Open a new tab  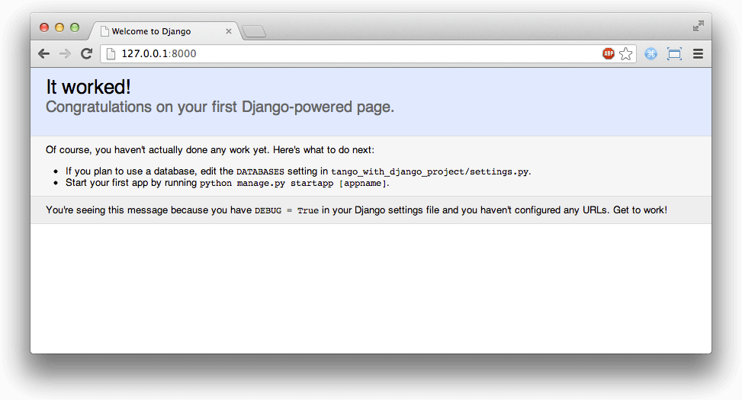pos(254,31)
